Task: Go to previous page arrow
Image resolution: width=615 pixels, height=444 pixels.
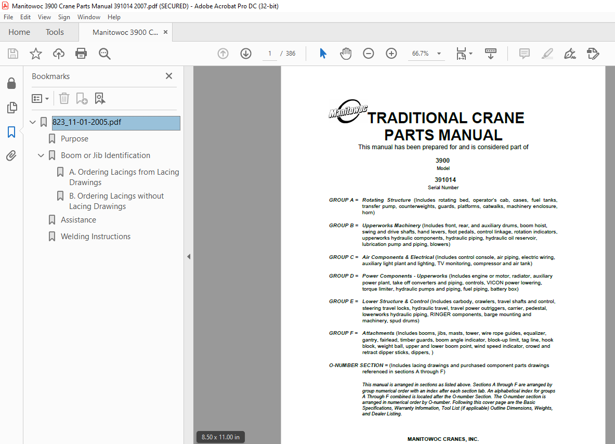Action: [223, 54]
